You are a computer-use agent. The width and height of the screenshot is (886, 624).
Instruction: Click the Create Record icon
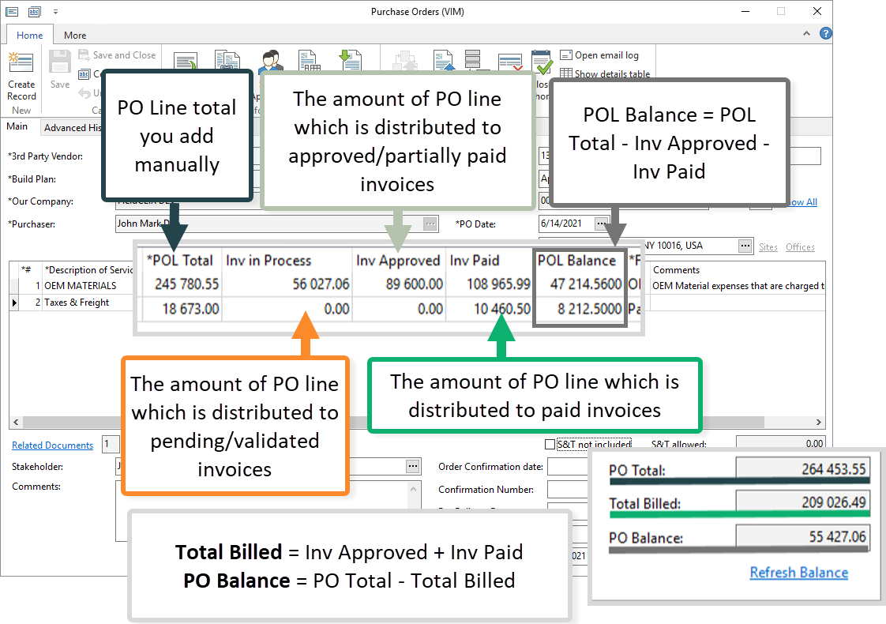click(x=21, y=62)
